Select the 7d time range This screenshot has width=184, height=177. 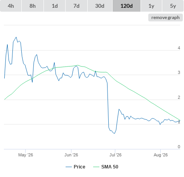click(x=76, y=6)
